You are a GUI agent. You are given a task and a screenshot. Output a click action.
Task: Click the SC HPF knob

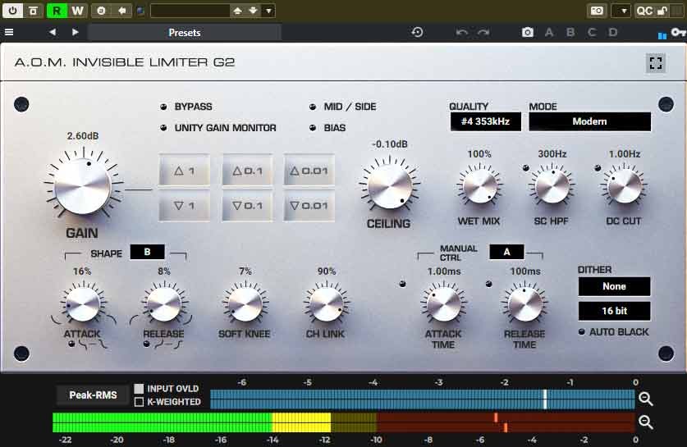[552, 187]
